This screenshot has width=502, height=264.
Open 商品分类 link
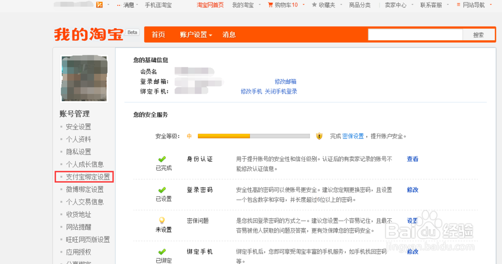pyautogui.click(x=360, y=5)
